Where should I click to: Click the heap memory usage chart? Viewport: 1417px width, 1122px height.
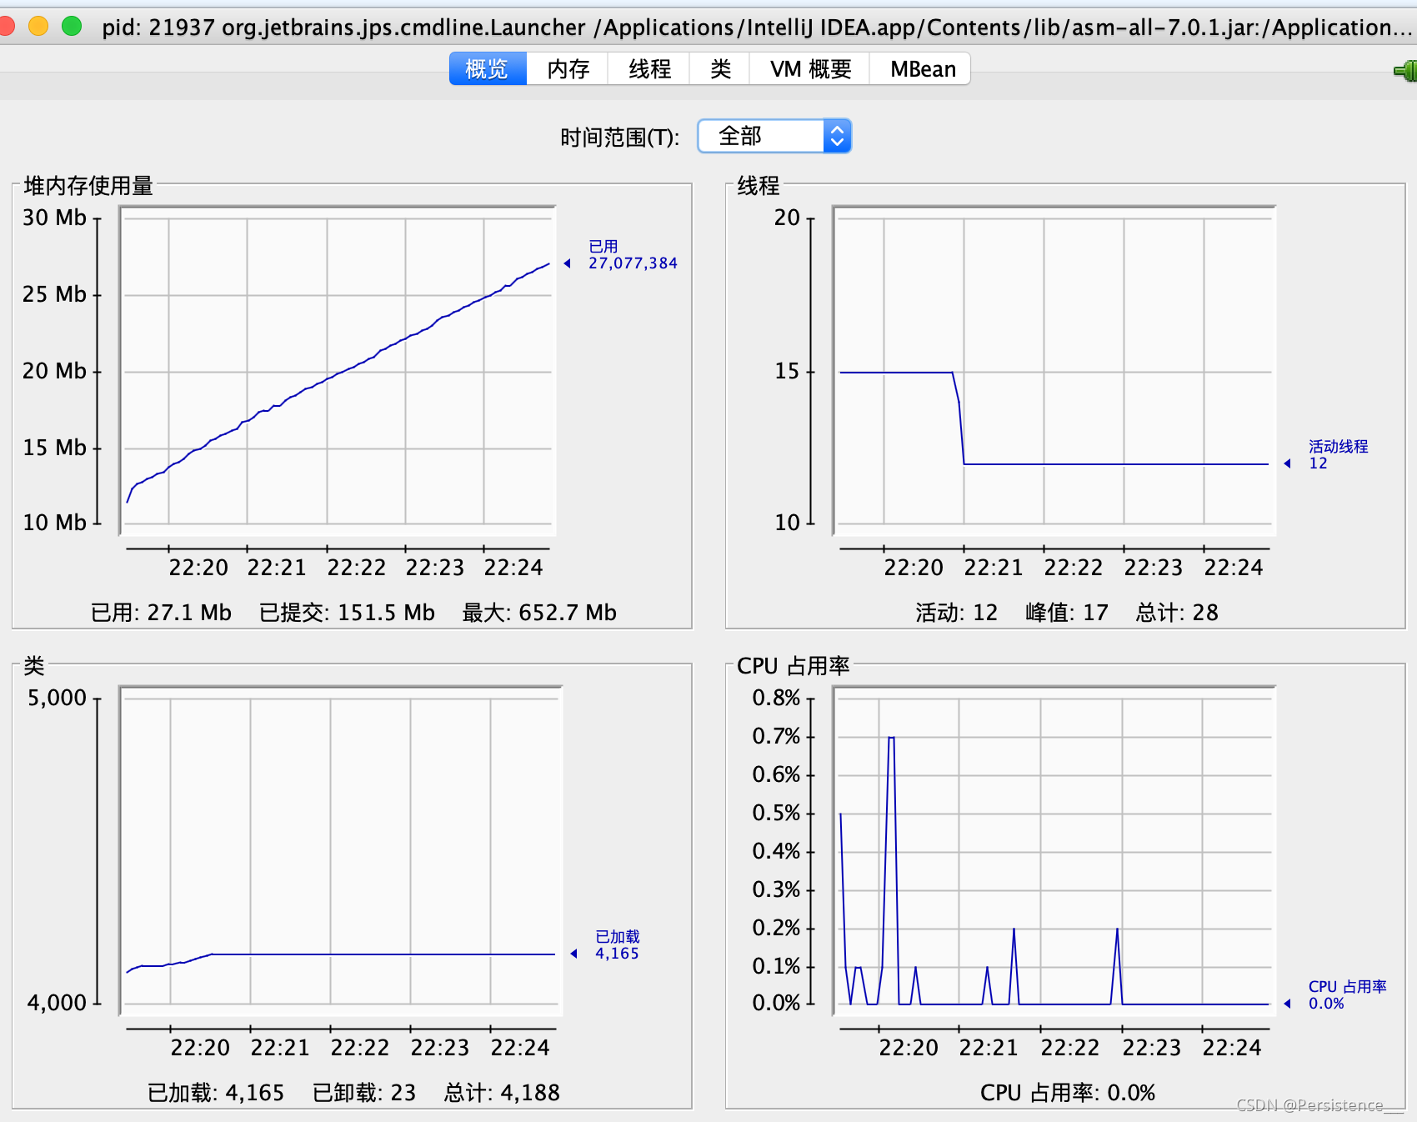coord(338,370)
